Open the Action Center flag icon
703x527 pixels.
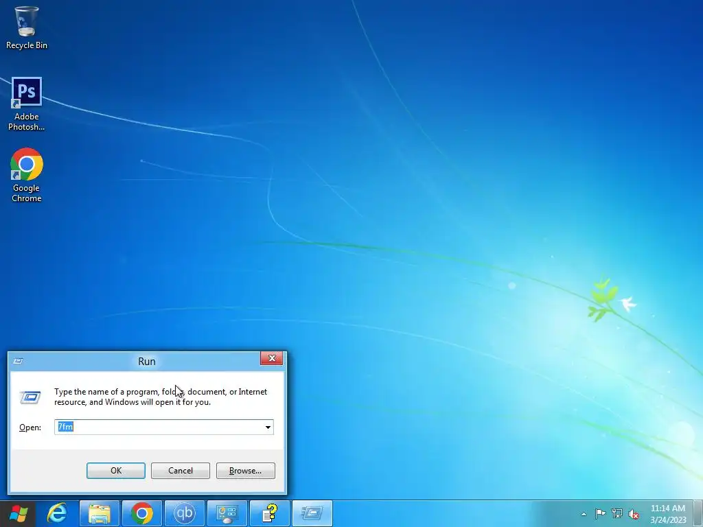coord(600,513)
